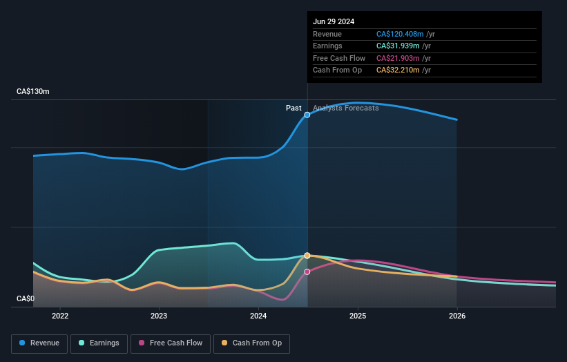
Task: Toggle the Cash From Op legend button
Action: pos(251,343)
